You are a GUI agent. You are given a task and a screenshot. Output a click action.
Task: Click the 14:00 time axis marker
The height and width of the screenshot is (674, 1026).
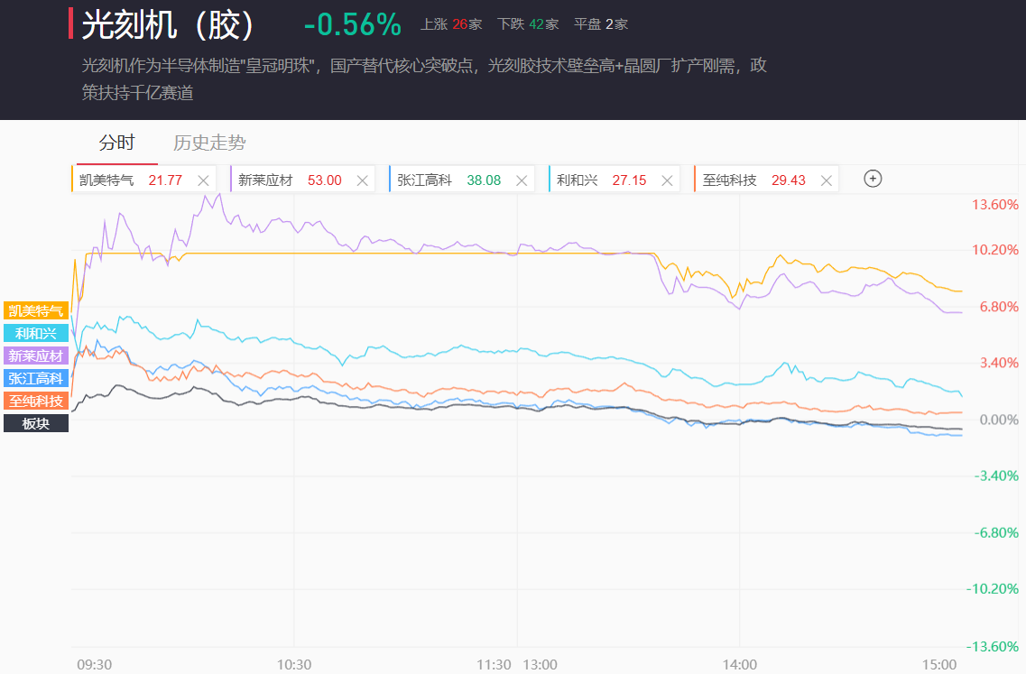coord(739,664)
